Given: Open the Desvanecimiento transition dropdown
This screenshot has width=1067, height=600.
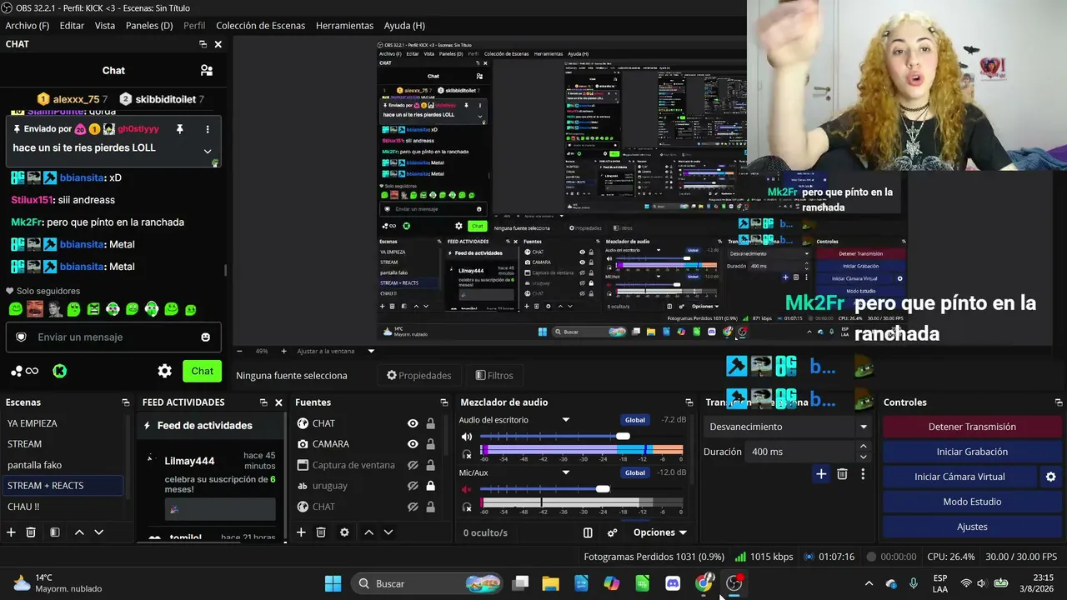Looking at the screenshot, I should [x=787, y=427].
